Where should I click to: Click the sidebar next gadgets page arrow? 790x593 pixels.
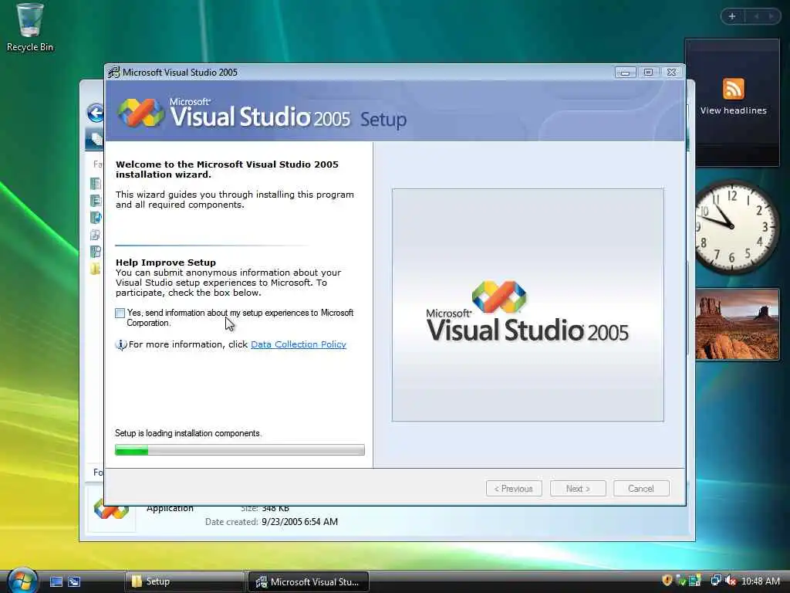pyautogui.click(x=771, y=16)
